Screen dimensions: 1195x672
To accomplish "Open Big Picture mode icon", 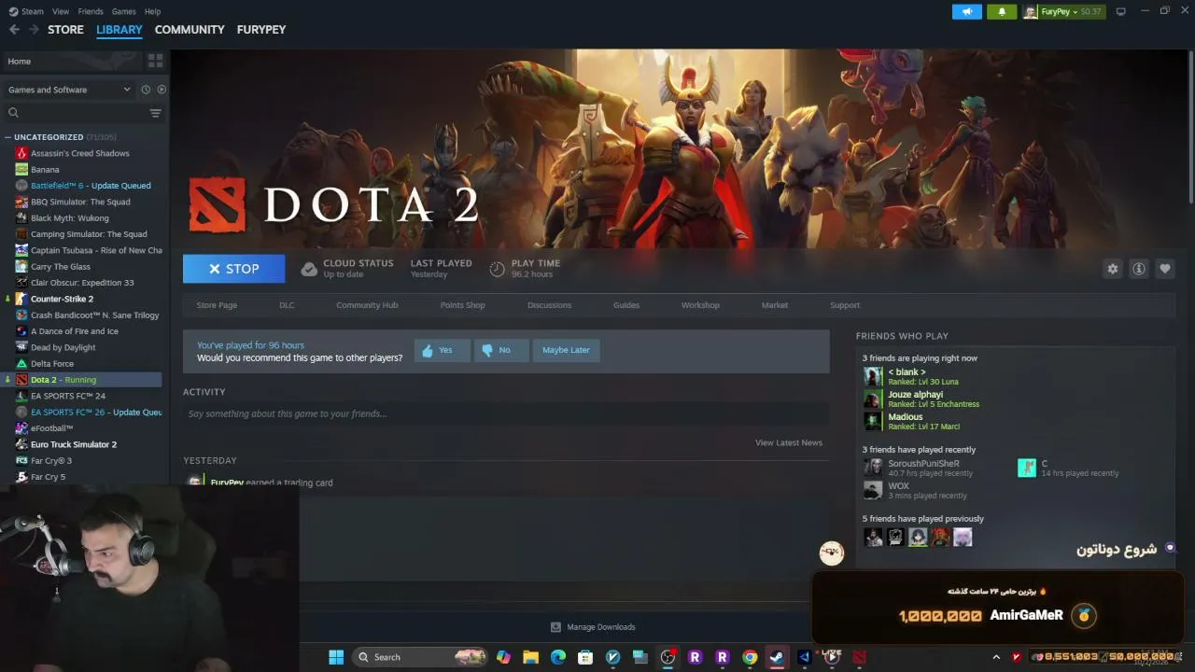I will (x=1120, y=11).
